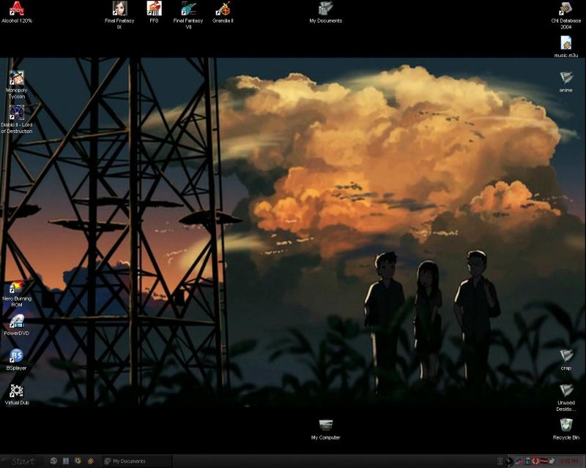Click the round black tray icon
The image size is (586, 468).
point(509,461)
